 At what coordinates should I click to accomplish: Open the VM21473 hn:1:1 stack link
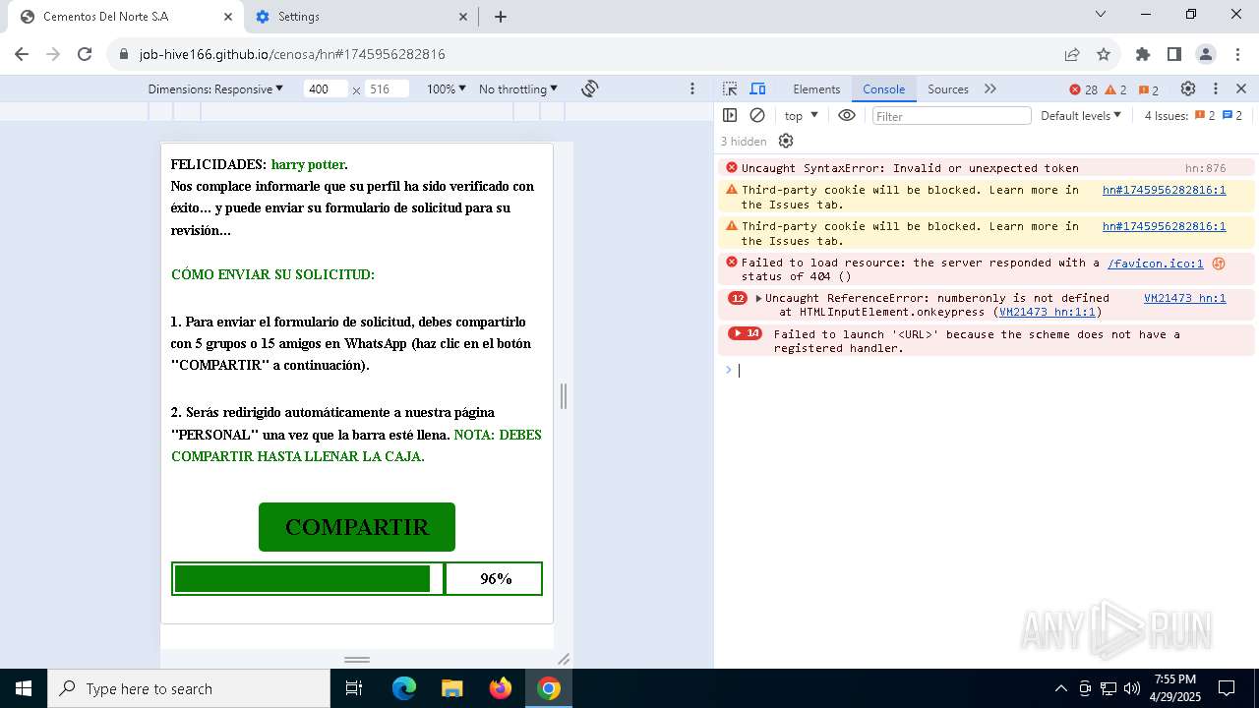[x=1047, y=312]
